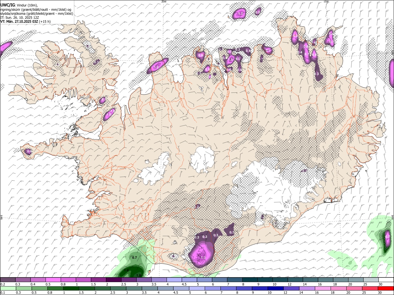The image size is (394, 295).
Task: Click the bright red 30 swatch on rain scale
Action: click(x=386, y=289)
